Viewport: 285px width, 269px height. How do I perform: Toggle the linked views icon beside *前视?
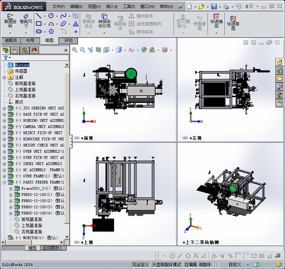point(77,138)
